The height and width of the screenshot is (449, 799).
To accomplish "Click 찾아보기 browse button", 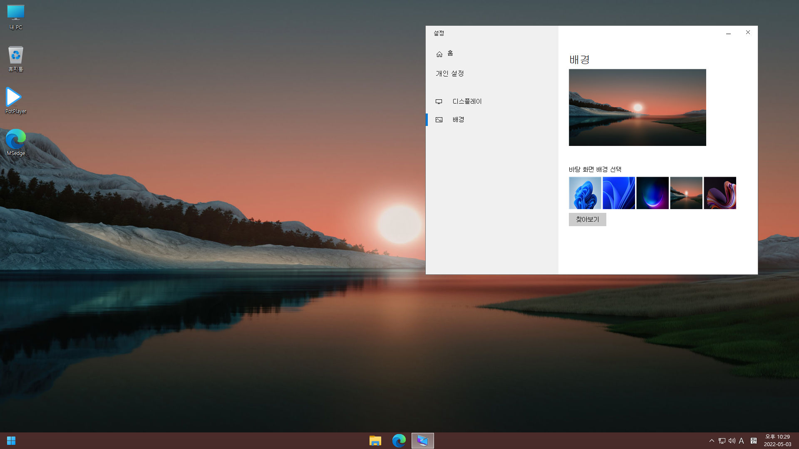I will click(587, 220).
